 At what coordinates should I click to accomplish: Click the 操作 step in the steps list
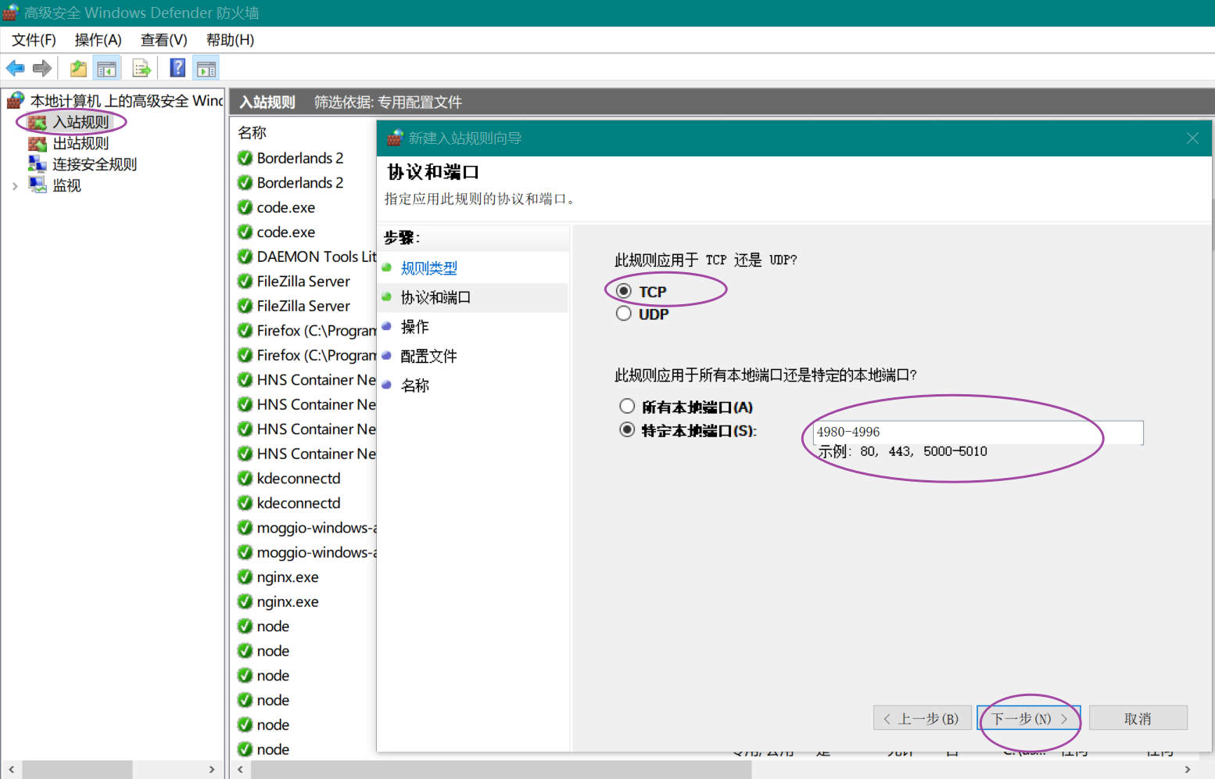[414, 327]
